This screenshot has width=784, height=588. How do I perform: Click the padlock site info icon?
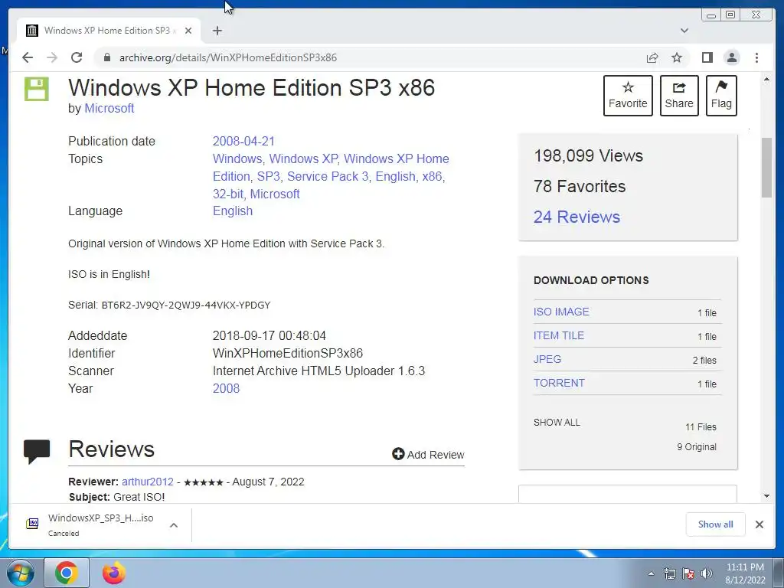(x=106, y=57)
